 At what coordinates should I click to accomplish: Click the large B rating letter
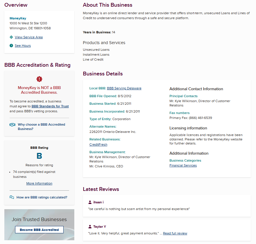[x=39, y=156]
